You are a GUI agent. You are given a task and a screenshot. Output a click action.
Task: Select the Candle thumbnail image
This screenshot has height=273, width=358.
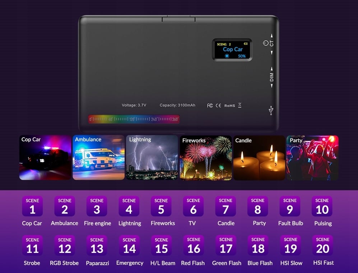(x=259, y=158)
